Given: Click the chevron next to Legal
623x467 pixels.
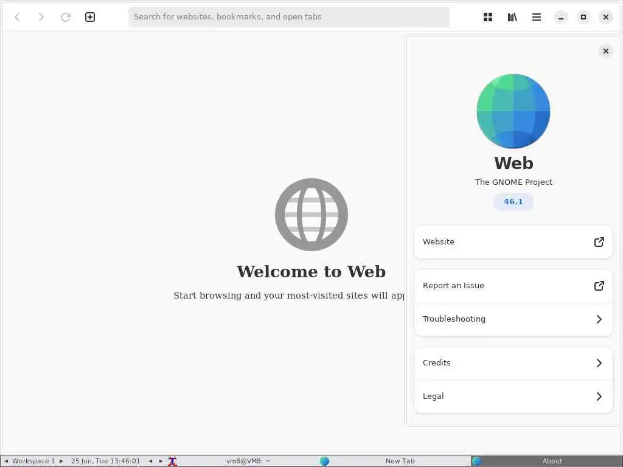Looking at the screenshot, I should [x=599, y=396].
